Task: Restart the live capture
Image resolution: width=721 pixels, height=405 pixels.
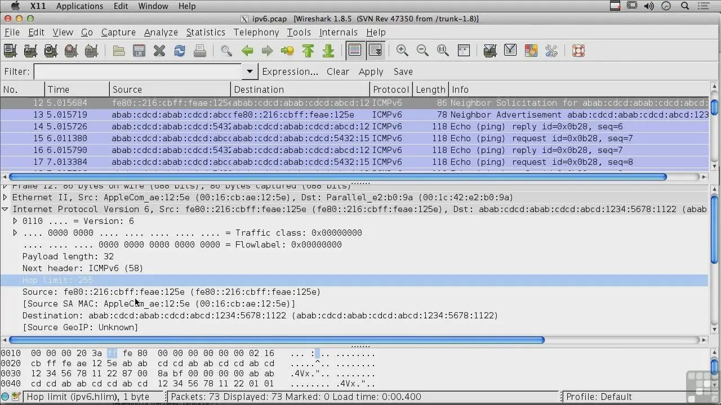Action: click(x=91, y=51)
